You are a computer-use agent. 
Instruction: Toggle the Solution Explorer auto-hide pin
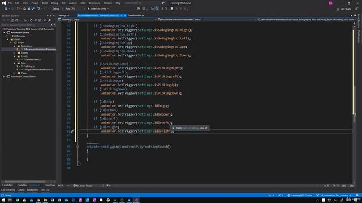51,16
